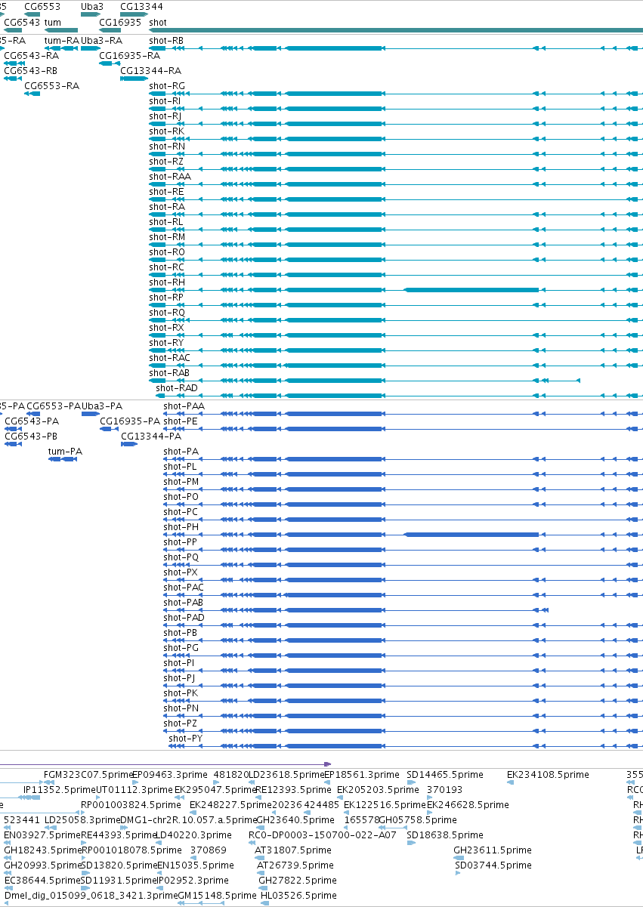Image resolution: width=643 pixels, height=907 pixels.
Task: Click the SD03744.5prime EST label
Action: 494,865
